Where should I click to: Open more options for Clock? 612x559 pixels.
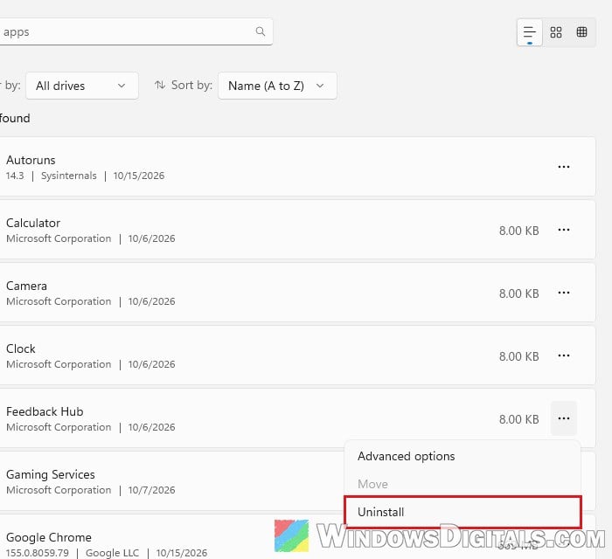click(x=564, y=355)
